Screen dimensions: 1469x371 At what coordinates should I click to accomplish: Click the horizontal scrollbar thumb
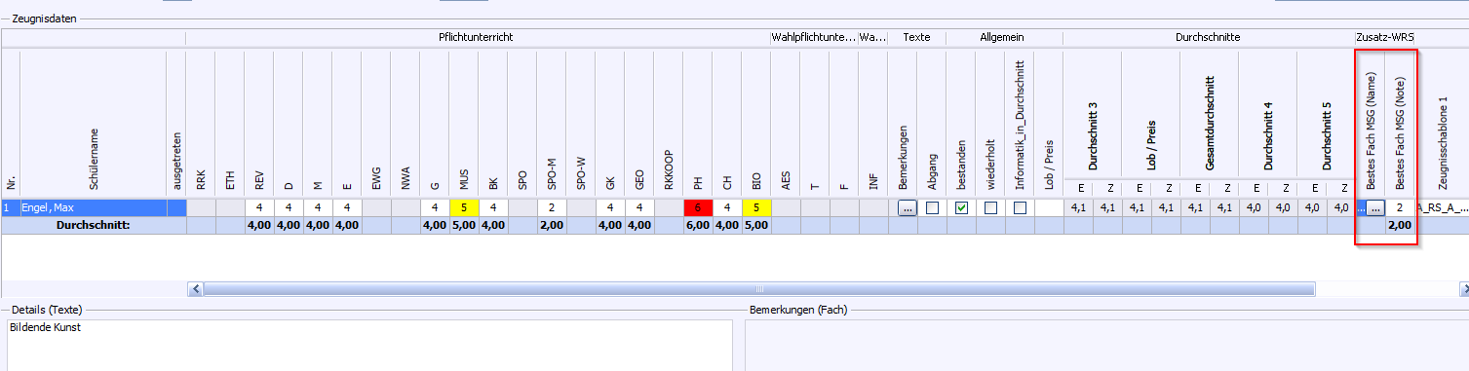(x=758, y=288)
